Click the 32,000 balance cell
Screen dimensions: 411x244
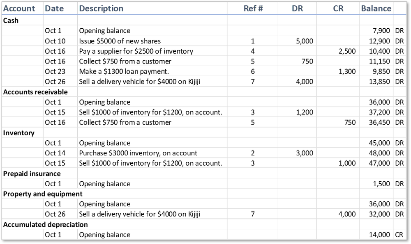379,214
